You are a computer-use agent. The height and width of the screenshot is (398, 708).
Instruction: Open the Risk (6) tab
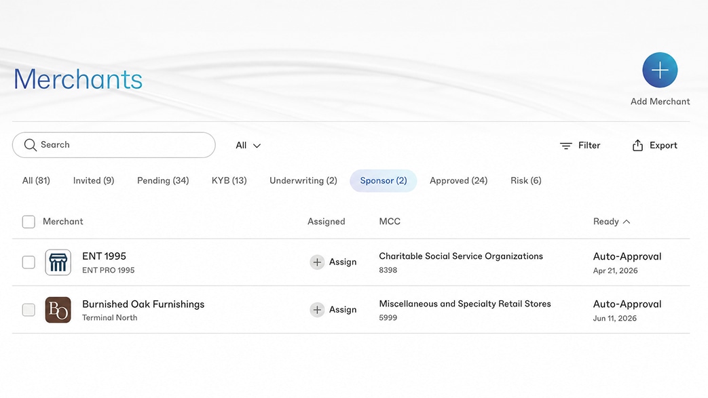525,180
